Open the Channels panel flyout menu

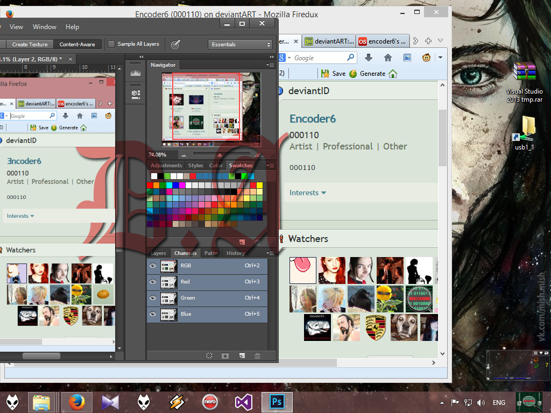coord(270,253)
